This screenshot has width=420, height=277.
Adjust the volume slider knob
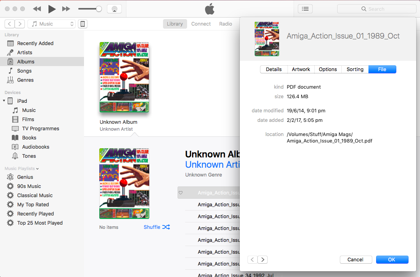(99, 9)
